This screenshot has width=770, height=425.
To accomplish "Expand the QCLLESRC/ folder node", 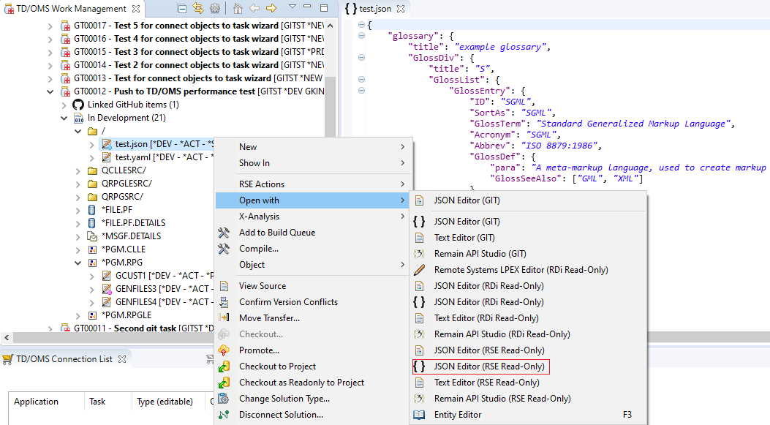I will [78, 170].
